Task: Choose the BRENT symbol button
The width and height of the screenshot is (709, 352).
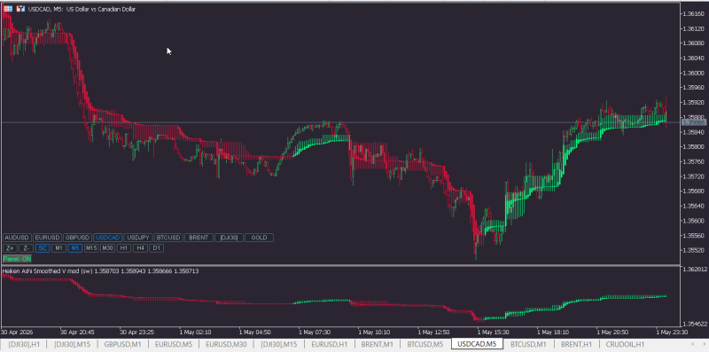Action: point(199,238)
